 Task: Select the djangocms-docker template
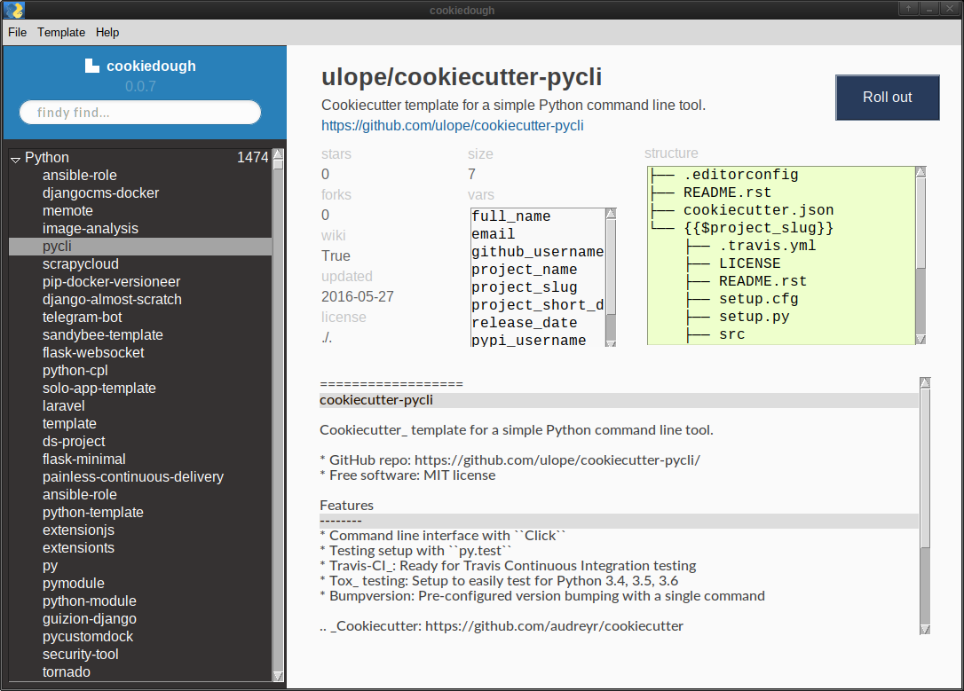click(101, 192)
